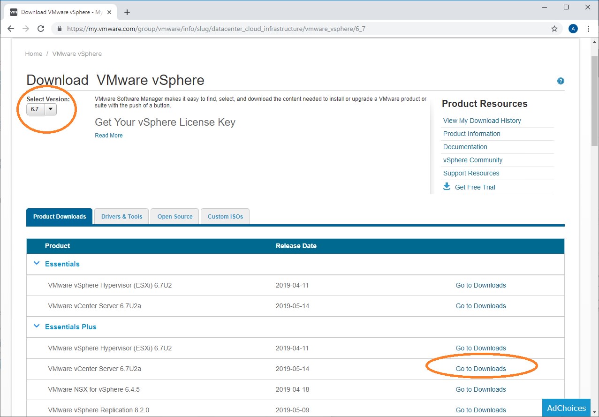Go to Downloads for NSX for vSphere 6.4.5
This screenshot has height=417, width=599.
[481, 389]
